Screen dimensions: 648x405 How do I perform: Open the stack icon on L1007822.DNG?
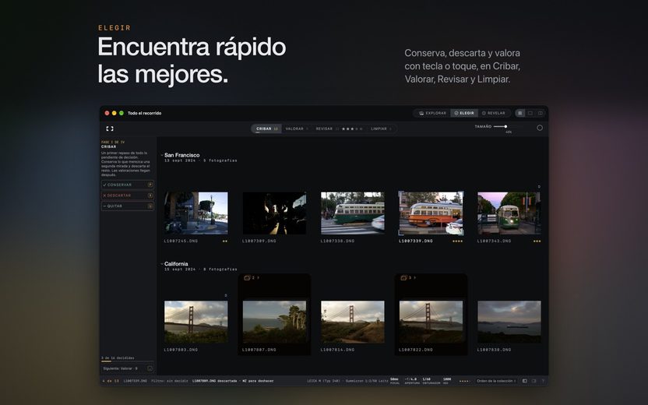pos(403,278)
